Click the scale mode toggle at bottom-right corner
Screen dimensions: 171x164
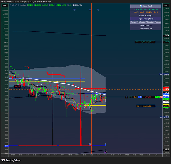(166, 155)
